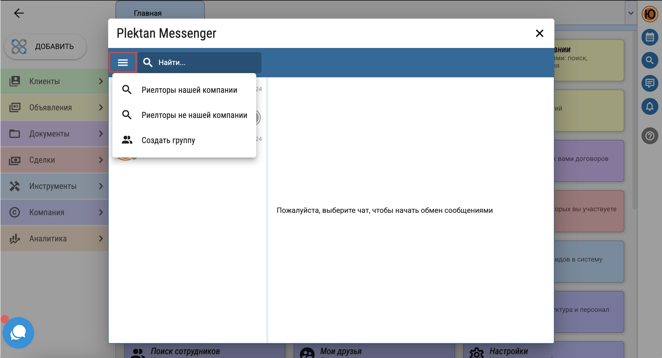
Task: Select 'Риелторы нашей компании' menu entry
Action: coord(184,90)
